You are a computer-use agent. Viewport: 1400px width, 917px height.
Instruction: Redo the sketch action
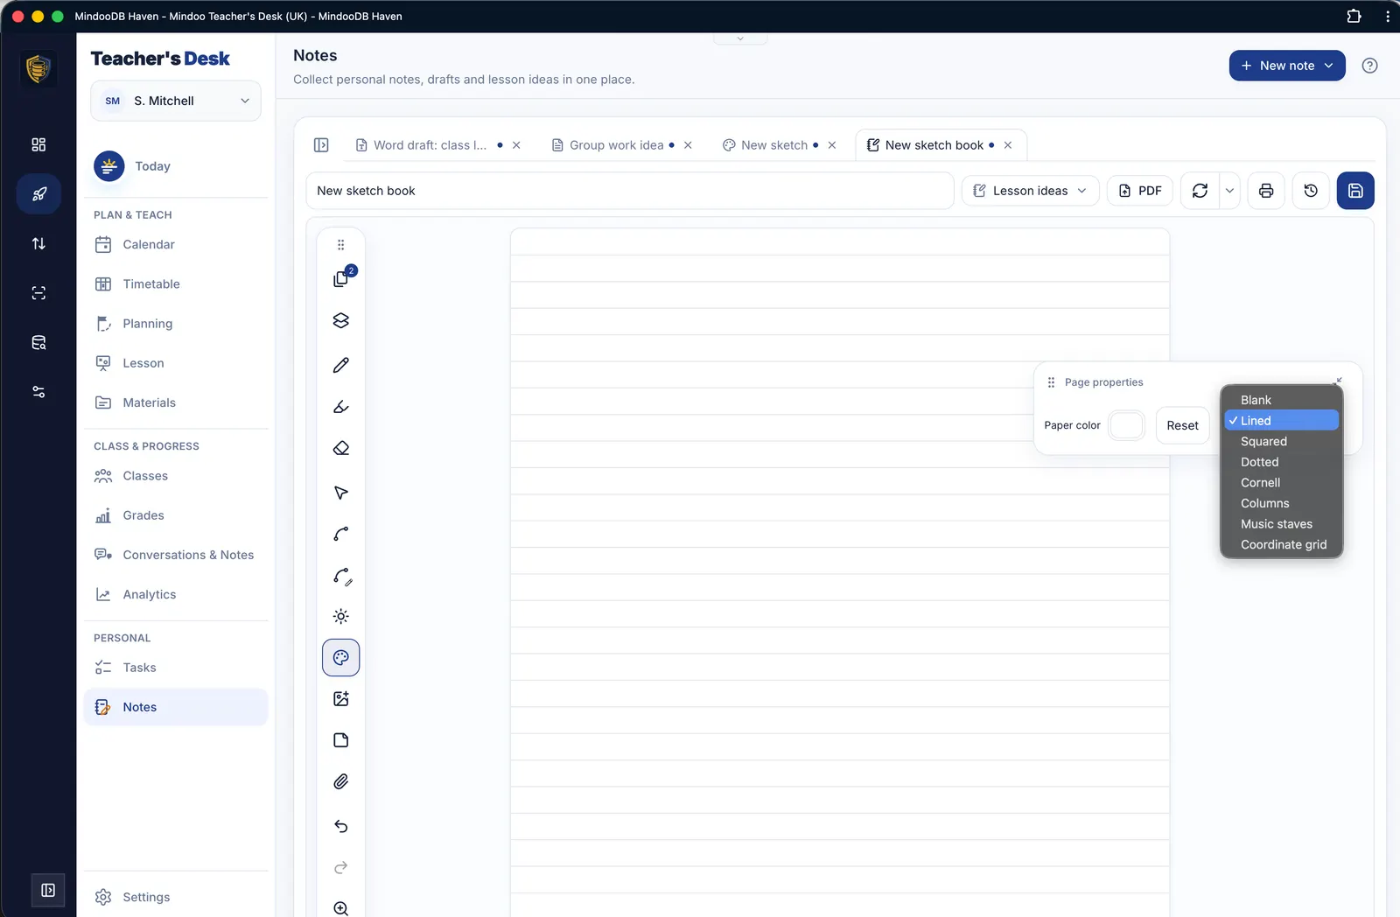341,867
